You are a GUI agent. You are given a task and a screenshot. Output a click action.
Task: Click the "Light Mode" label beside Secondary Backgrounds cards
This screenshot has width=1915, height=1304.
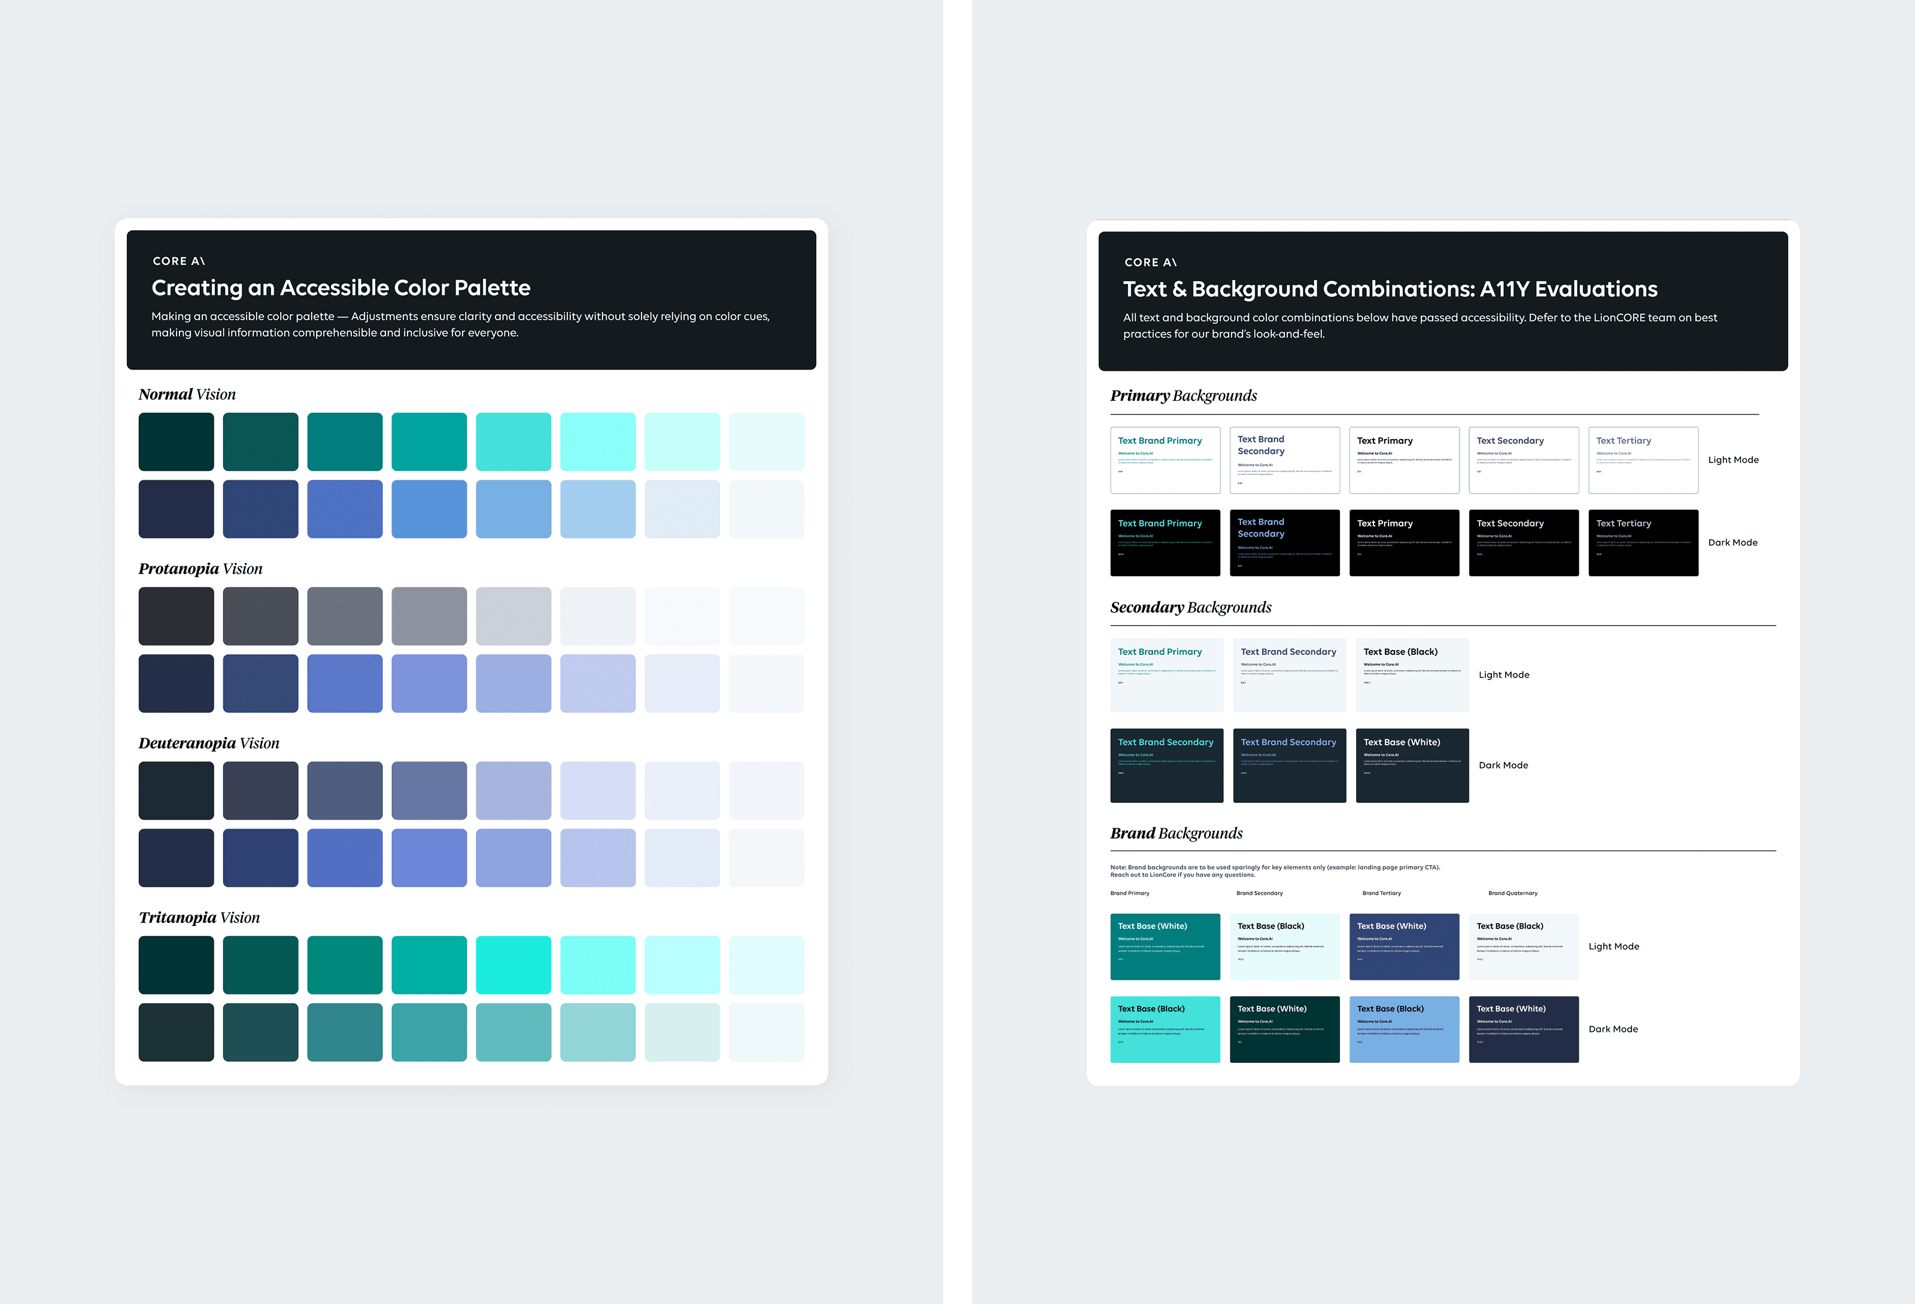pos(1504,675)
